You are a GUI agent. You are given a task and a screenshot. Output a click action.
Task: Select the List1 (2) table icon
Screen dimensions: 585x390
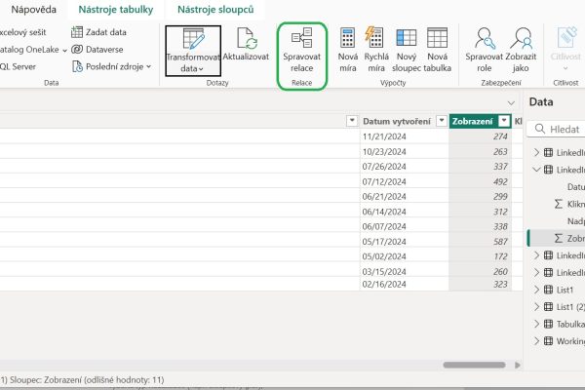[548, 307]
